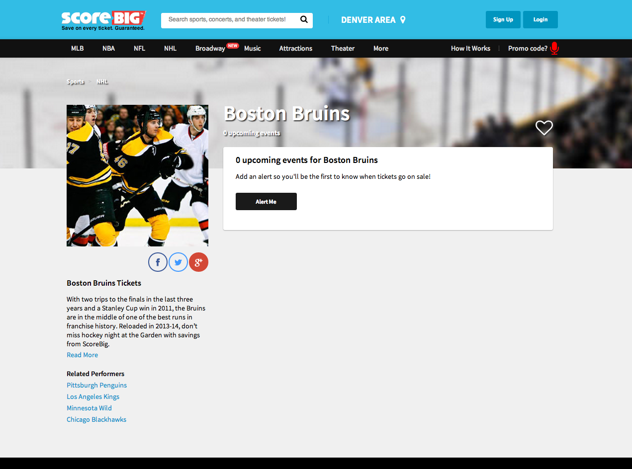Viewport: 632px width, 469px height.
Task: Open Pittsburgh Penguins related performer link
Action: (x=96, y=385)
